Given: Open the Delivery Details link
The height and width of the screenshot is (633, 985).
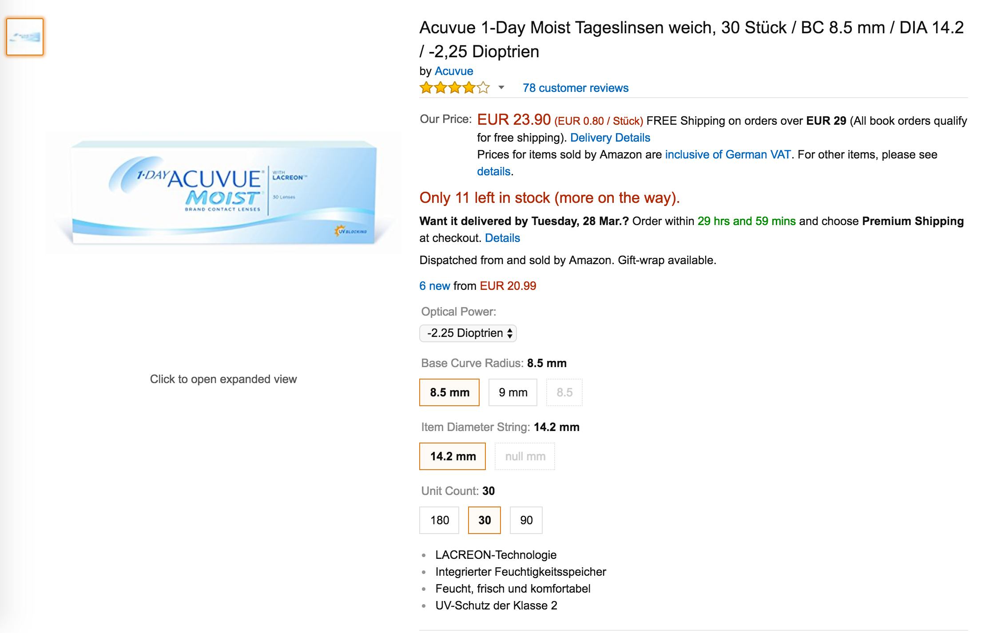Looking at the screenshot, I should tap(610, 138).
